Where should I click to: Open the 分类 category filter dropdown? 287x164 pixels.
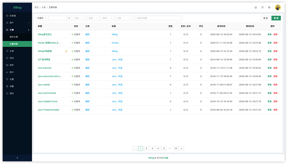point(124,18)
